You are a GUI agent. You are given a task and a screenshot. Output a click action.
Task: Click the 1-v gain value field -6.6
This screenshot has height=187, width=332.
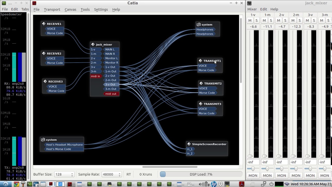(x=253, y=26)
